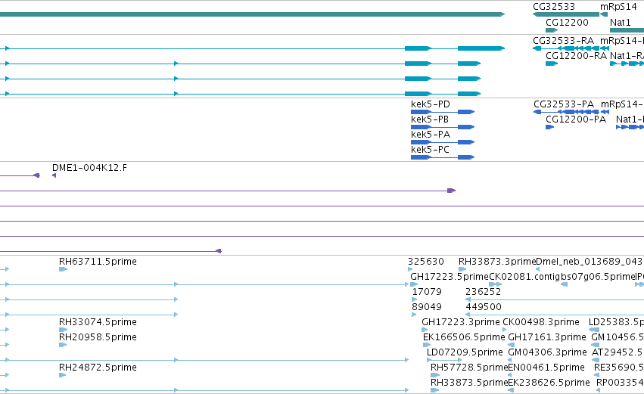Viewport: 644px width, 394px height.
Task: Click the RH57728.5prime EST label
Action: (469, 368)
